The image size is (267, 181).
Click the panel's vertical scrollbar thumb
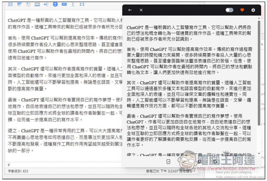[259, 73]
